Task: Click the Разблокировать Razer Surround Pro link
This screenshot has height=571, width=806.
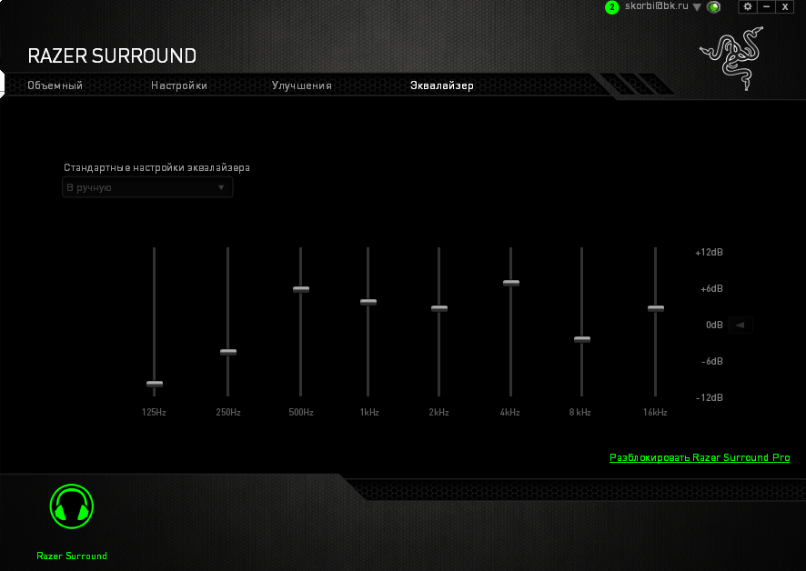Action: click(x=700, y=457)
